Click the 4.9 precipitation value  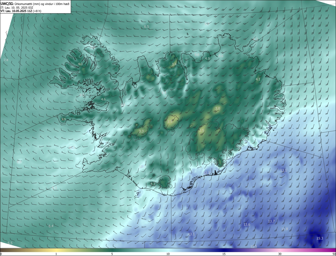(x=207, y=59)
